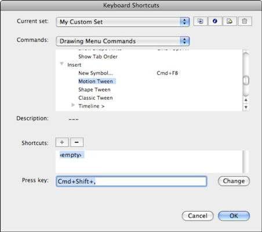Expand the Timeline submenu item
The height and width of the screenshot is (232, 262).
click(x=73, y=105)
